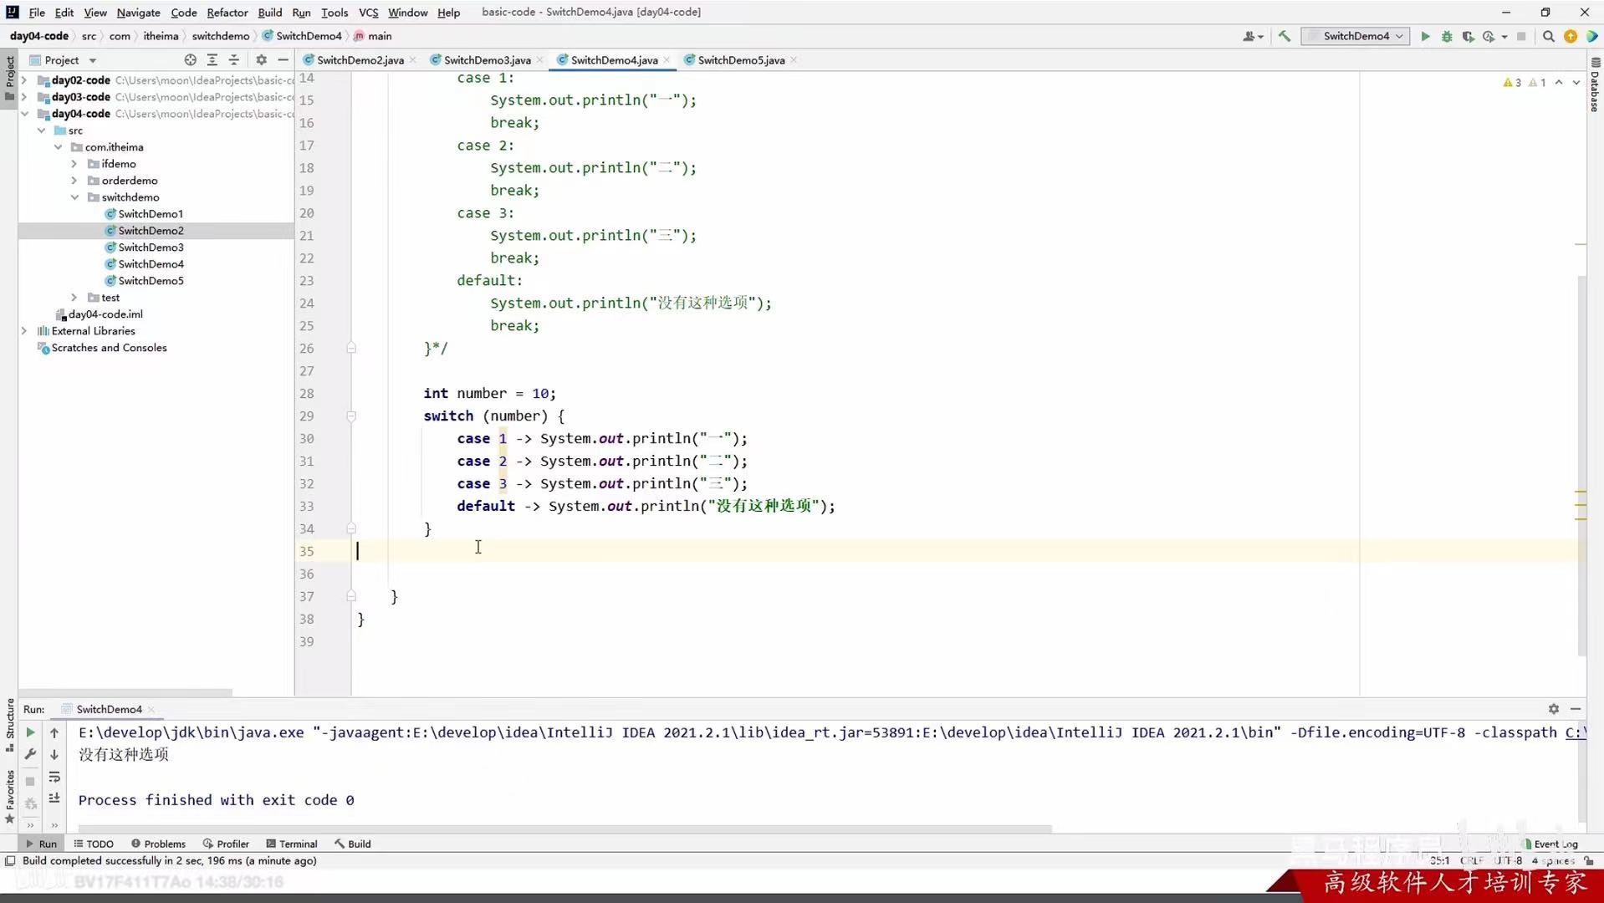Open the Profiler run options
Image resolution: width=1604 pixels, height=903 pixels.
(x=1489, y=36)
